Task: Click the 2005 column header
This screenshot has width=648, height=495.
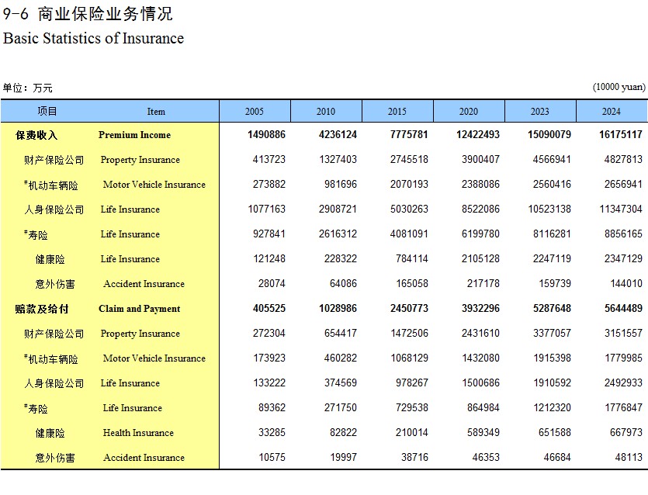Action: pos(255,111)
